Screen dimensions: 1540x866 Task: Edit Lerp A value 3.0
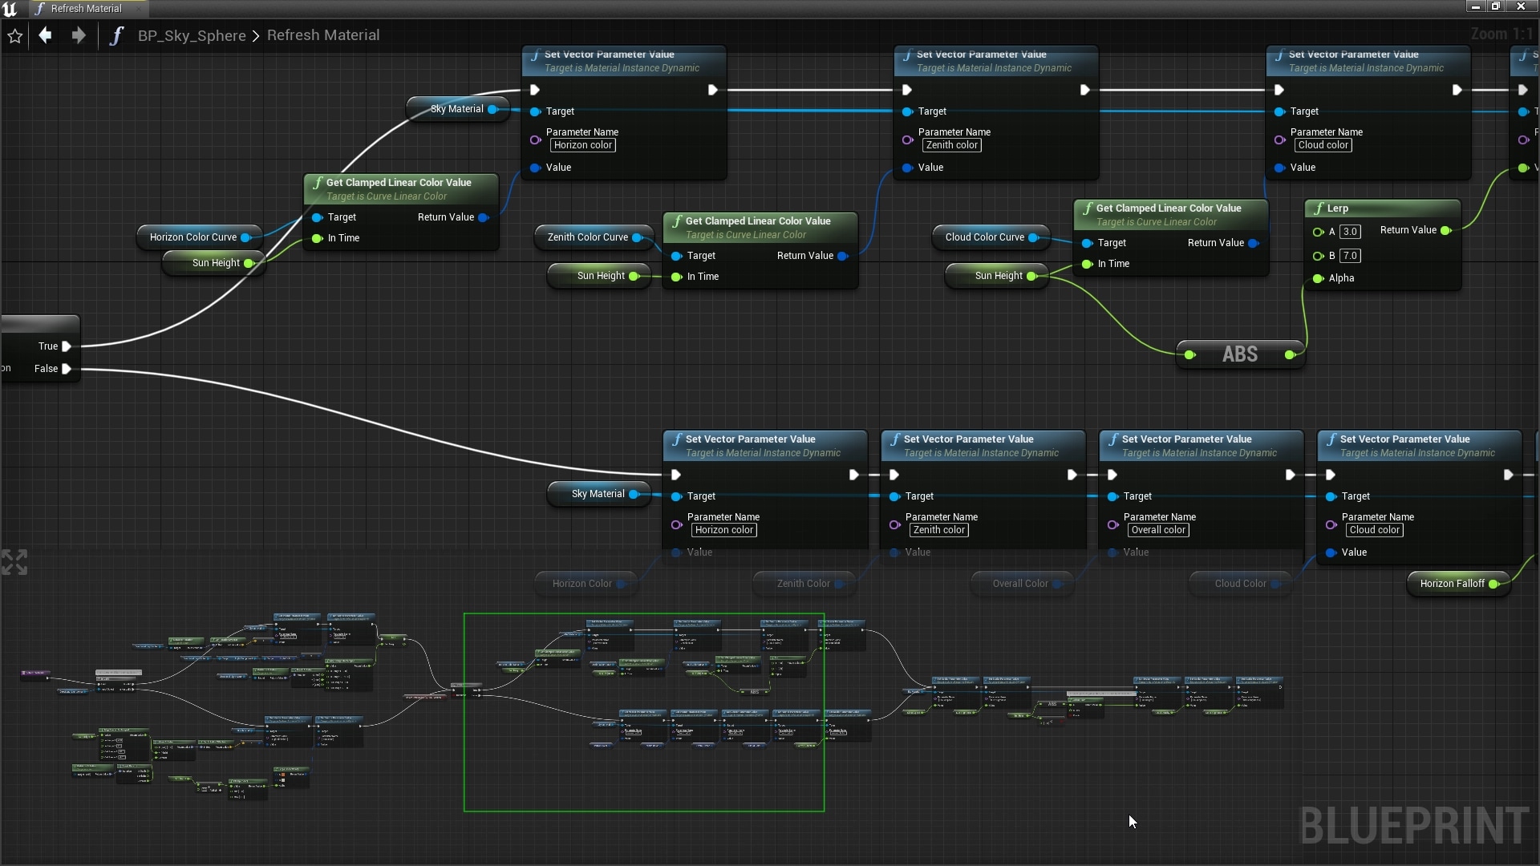1351,232
